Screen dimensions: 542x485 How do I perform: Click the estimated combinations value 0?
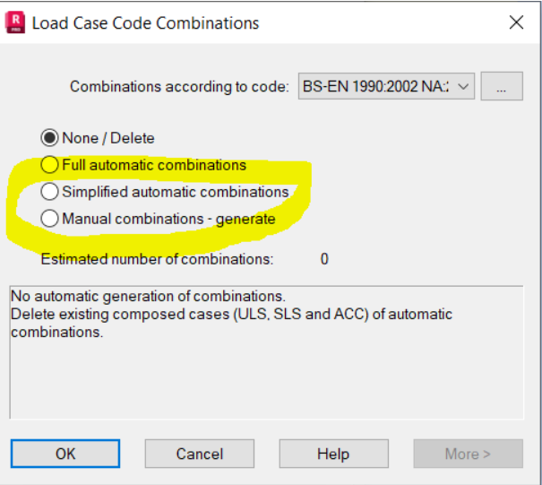click(x=324, y=260)
